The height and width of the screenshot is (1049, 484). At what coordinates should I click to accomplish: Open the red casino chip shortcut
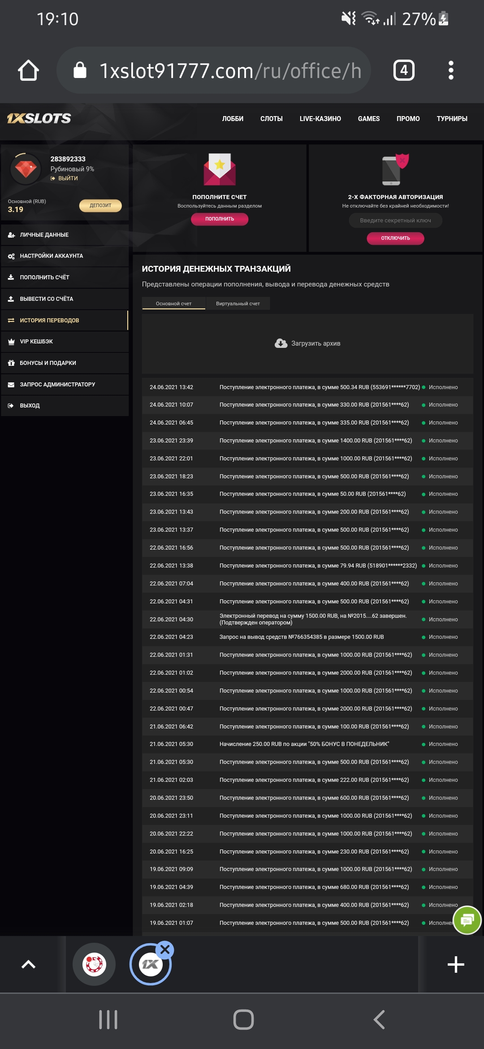(94, 964)
